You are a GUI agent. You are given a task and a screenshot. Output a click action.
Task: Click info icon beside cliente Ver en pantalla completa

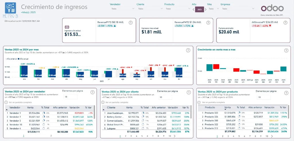coord(103,102)
